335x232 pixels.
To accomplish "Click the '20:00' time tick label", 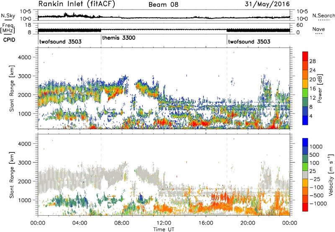I will [x=247, y=223].
